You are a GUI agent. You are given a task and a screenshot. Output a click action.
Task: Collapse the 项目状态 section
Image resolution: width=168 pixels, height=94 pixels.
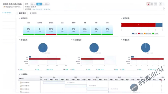click(x=20, y=18)
